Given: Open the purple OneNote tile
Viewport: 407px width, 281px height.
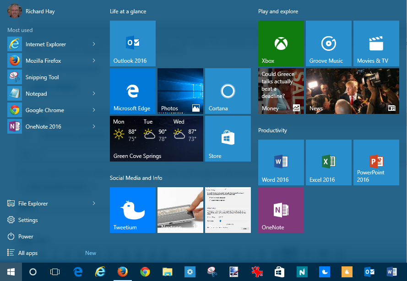Looking at the screenshot, I should point(281,210).
